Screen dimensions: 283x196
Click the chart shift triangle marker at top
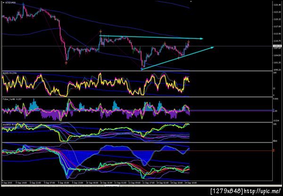(191, 1)
